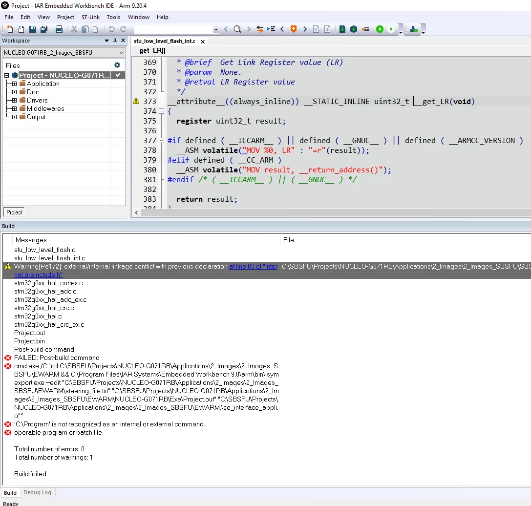The height and width of the screenshot is (506, 531).
Task: Navigate forward in editor history
Action: [327, 29]
